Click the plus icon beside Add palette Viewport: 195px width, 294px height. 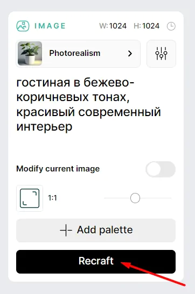pyautogui.click(x=66, y=230)
